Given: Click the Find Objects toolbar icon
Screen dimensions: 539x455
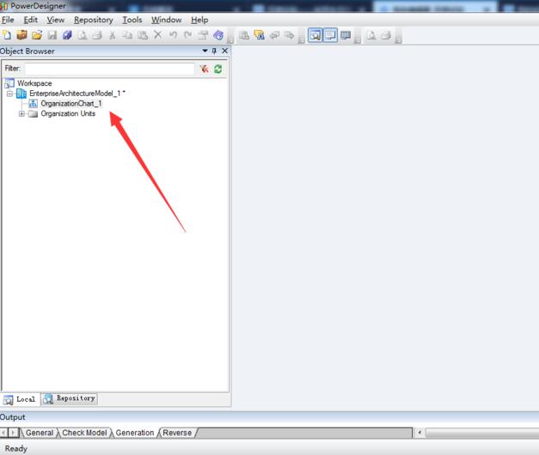Looking at the screenshot, I should click(x=260, y=35).
